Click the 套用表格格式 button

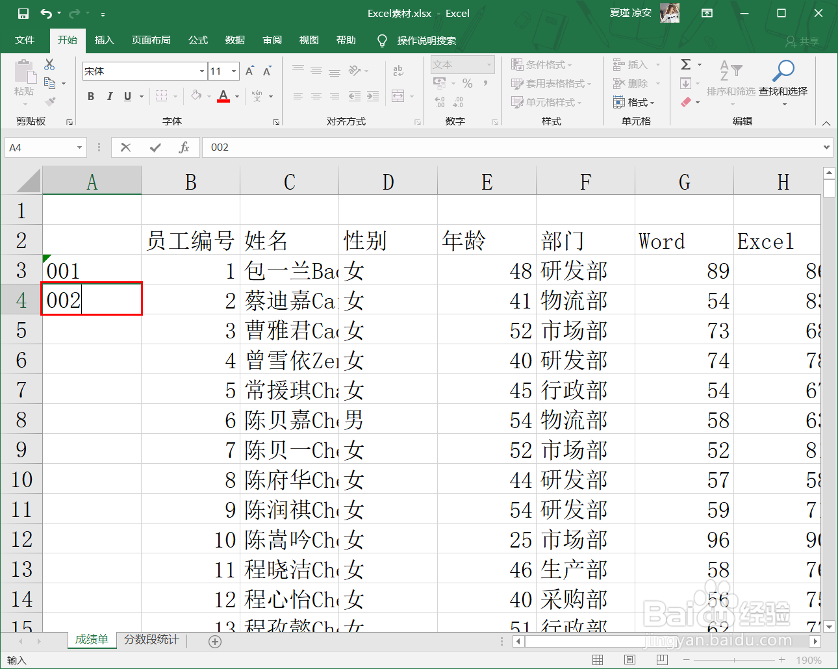552,83
